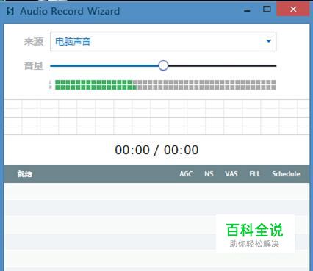Click the dropdown arrow beside 电脑声音

[269, 41]
